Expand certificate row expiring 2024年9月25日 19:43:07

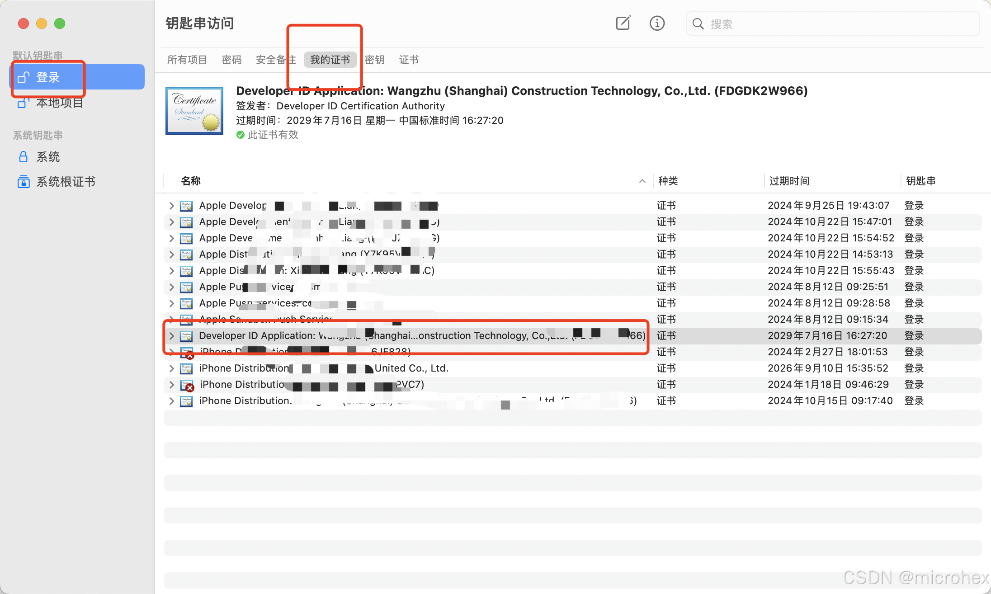coord(171,206)
